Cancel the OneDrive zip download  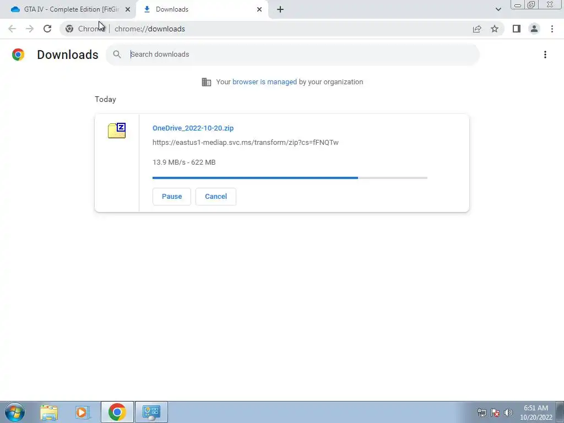tap(216, 197)
